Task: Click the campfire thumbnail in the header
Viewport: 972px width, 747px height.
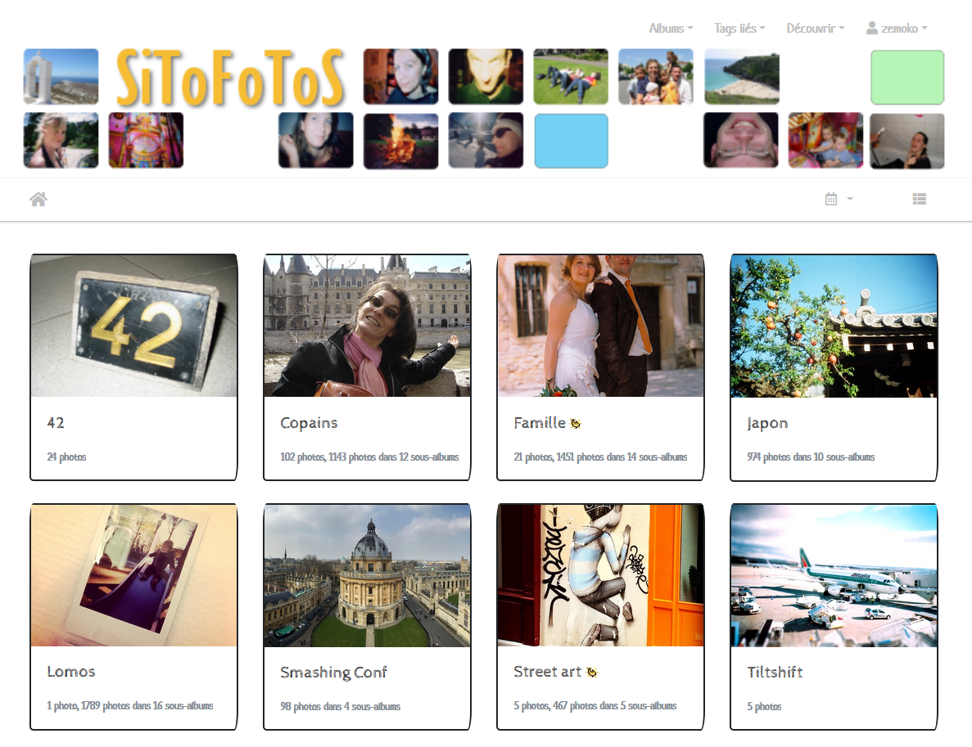Action: click(x=400, y=141)
